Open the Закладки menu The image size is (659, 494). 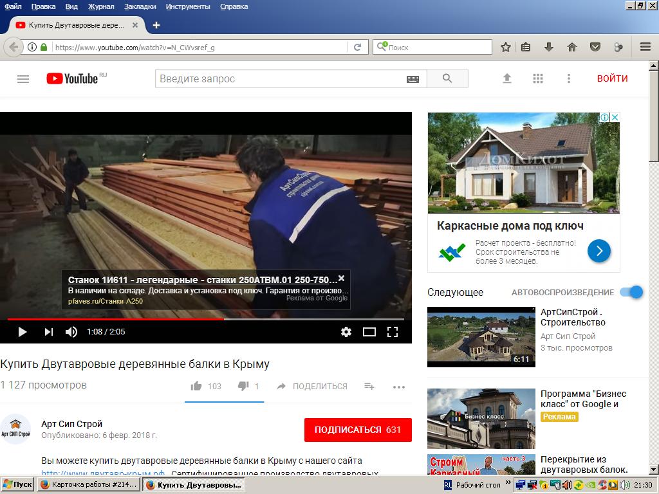coord(140,6)
